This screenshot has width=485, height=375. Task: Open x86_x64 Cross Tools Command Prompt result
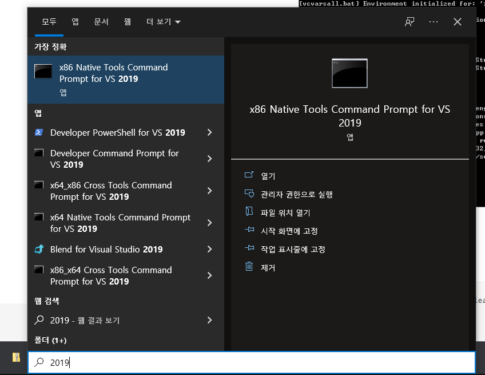tap(111, 275)
